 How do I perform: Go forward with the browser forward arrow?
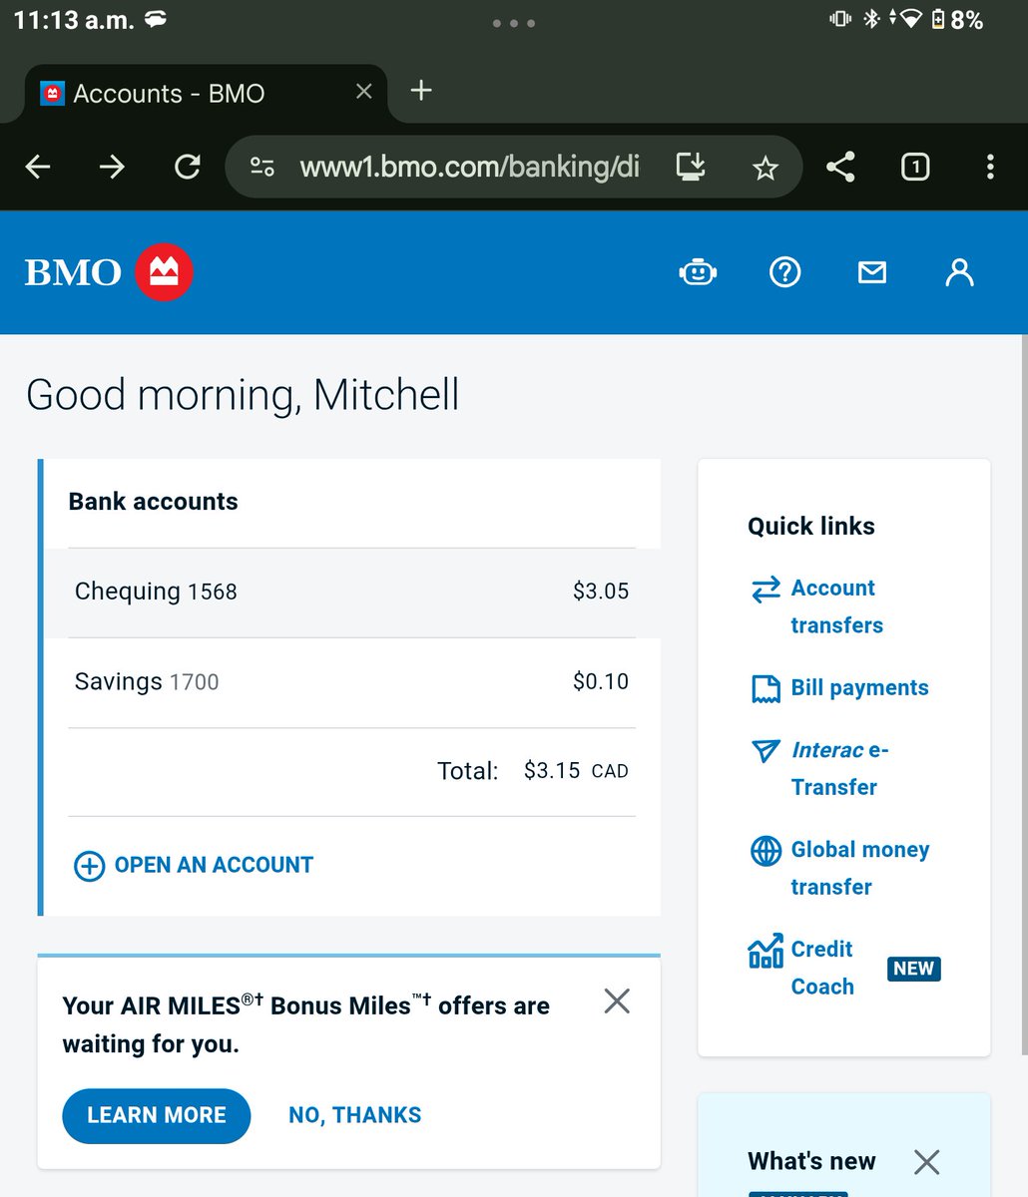click(112, 167)
